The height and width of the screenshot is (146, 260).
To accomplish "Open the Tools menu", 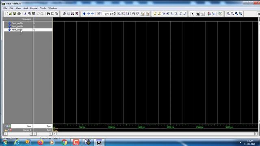I will [43, 8].
